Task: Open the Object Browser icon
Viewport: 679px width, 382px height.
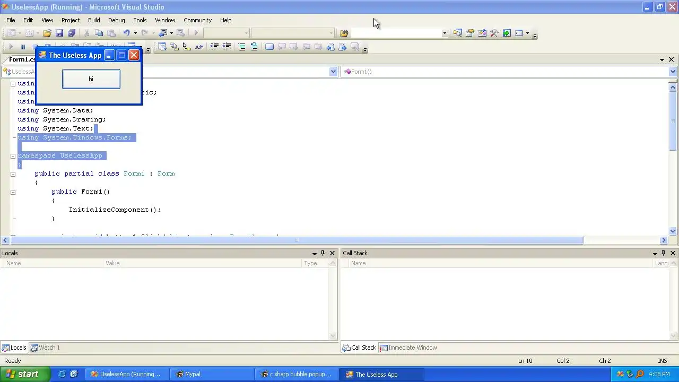Action: (482, 33)
